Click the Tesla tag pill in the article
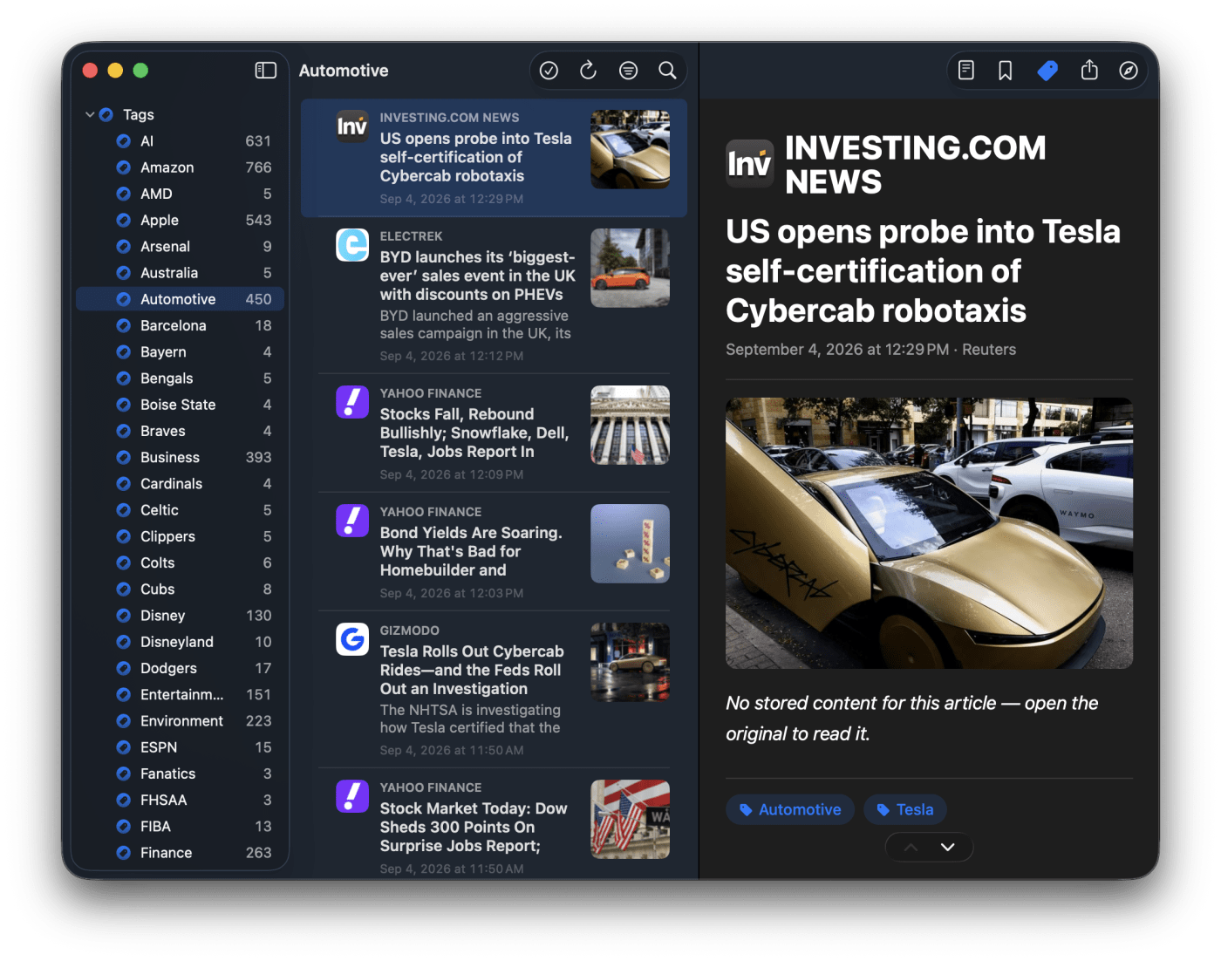Screen dimensions: 1221x961 (x=905, y=809)
